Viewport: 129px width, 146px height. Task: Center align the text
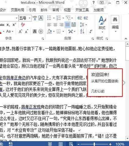coord(56,25)
